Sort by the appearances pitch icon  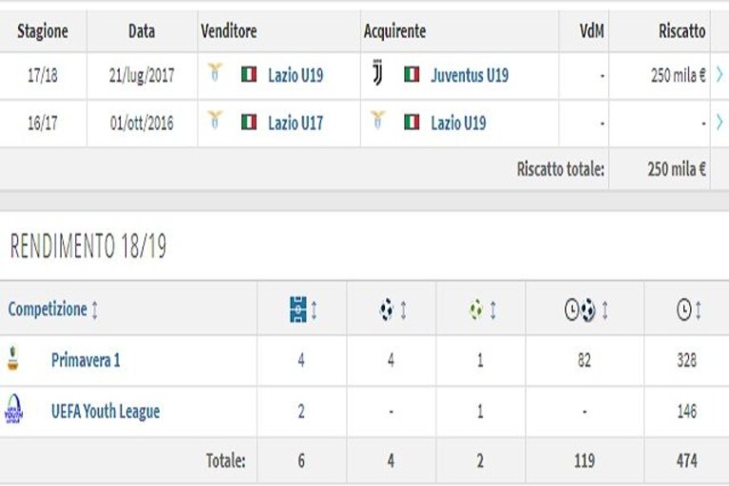point(298,309)
